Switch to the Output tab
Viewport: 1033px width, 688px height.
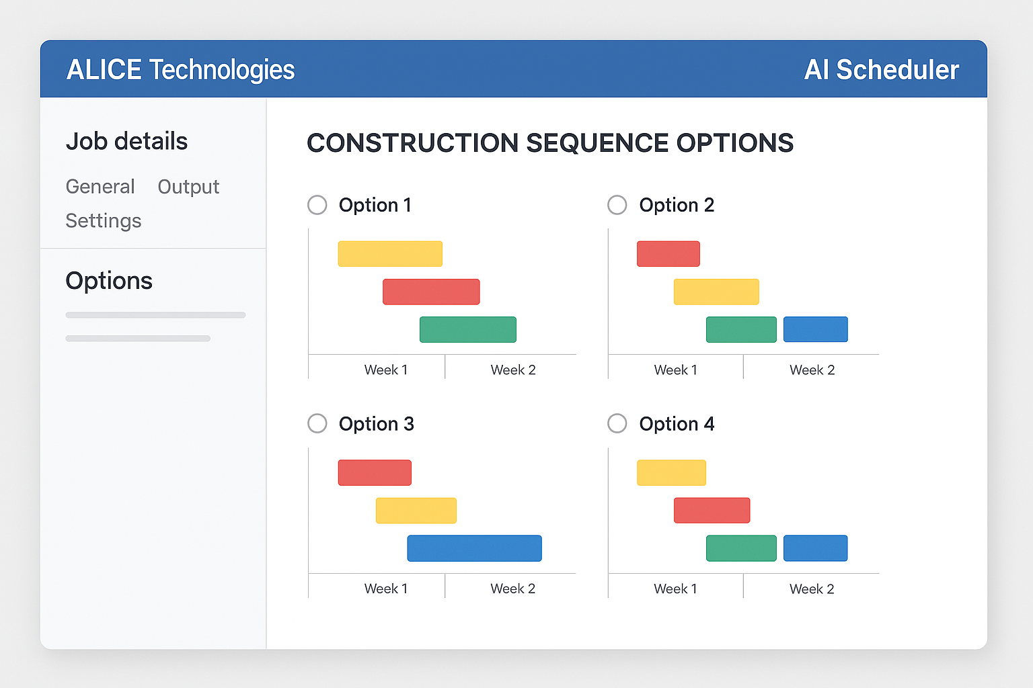(x=188, y=187)
